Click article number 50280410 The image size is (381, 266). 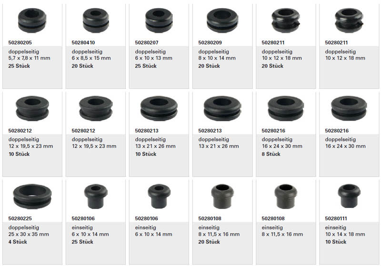(x=83, y=42)
